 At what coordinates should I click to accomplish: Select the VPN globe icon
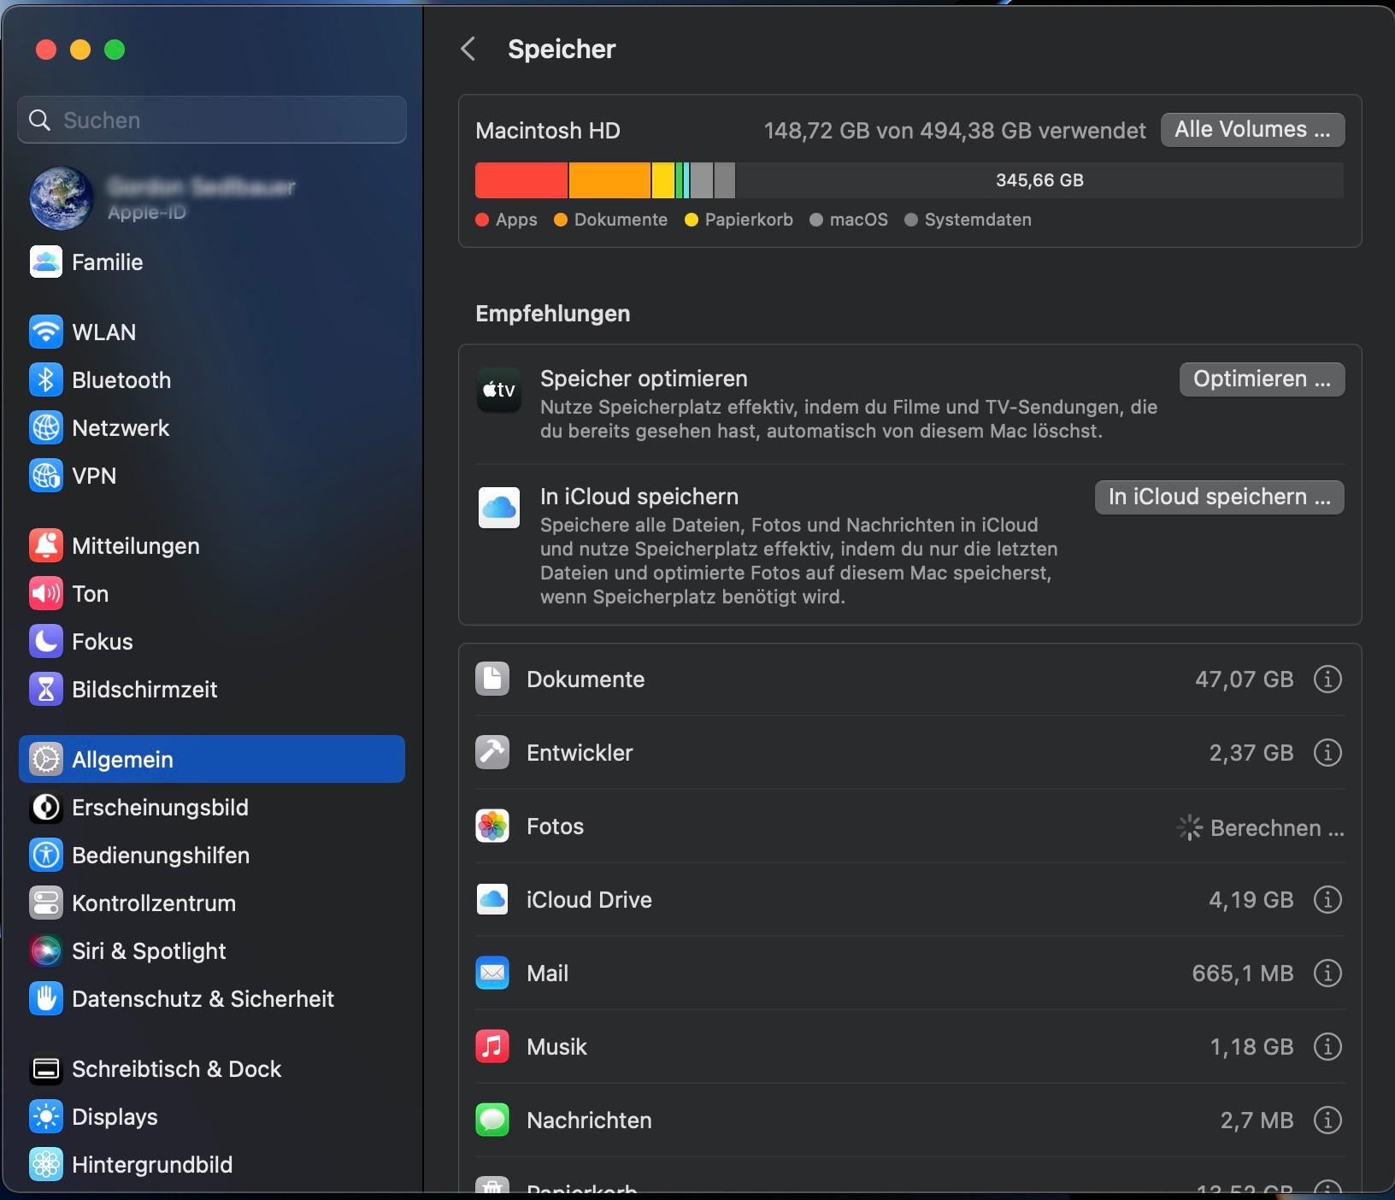pyautogui.click(x=46, y=475)
